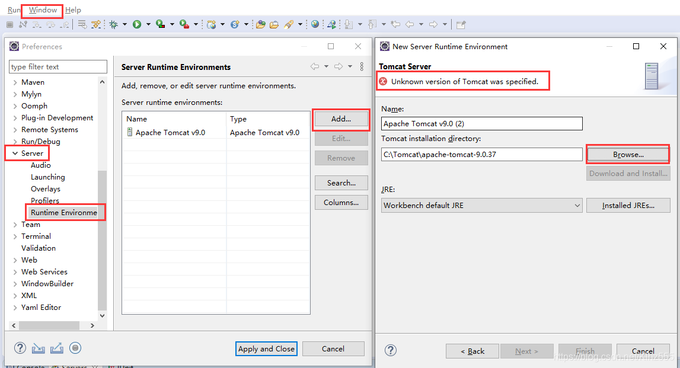Viewport: 680px width, 368px height.
Task: Select the Overlays tree item
Action: tap(46, 189)
